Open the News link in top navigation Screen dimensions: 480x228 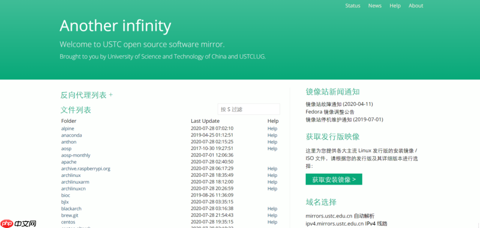click(375, 6)
